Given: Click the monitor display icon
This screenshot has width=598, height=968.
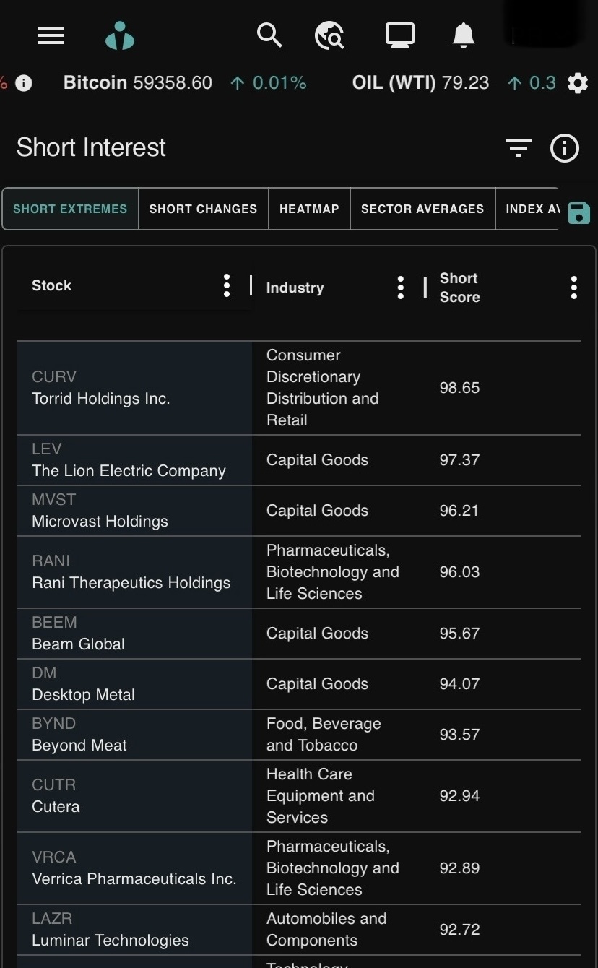Looking at the screenshot, I should pos(399,35).
